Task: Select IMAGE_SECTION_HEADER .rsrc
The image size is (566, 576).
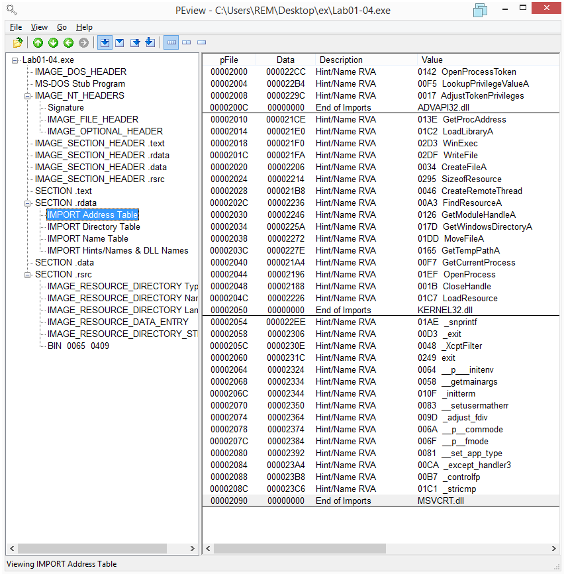Action: pos(99,179)
